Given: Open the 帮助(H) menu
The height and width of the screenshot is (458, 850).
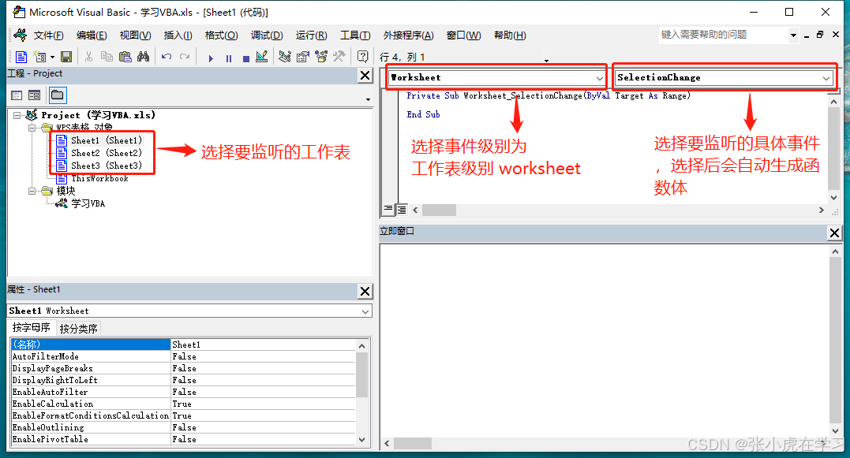Looking at the screenshot, I should (510, 35).
